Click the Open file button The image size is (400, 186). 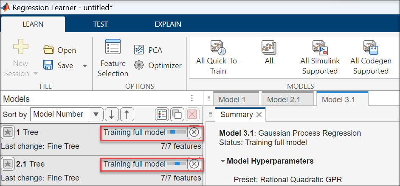click(60, 50)
